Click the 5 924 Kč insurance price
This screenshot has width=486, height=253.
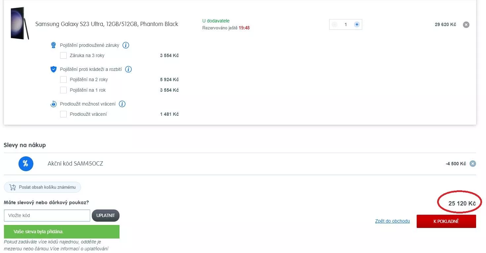click(x=169, y=79)
